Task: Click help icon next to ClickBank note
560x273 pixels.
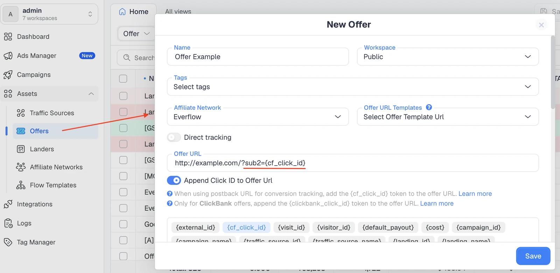Action: point(170,203)
